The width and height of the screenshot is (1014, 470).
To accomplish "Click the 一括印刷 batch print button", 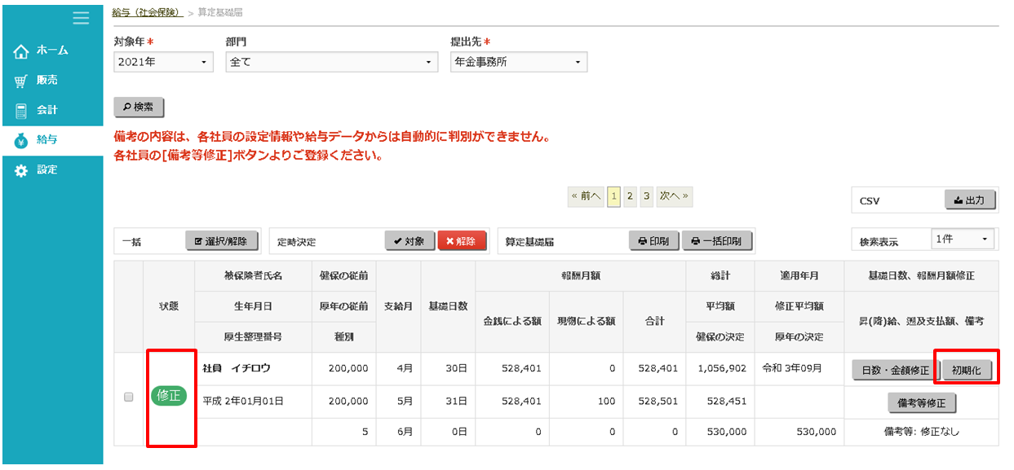I will (716, 241).
